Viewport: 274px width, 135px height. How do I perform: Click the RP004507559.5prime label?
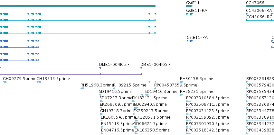coord(175,85)
